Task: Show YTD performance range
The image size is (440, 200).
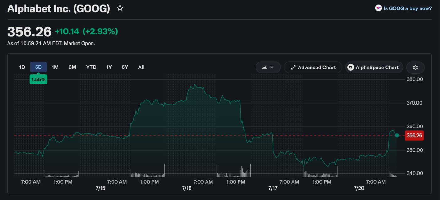Action: pos(91,67)
